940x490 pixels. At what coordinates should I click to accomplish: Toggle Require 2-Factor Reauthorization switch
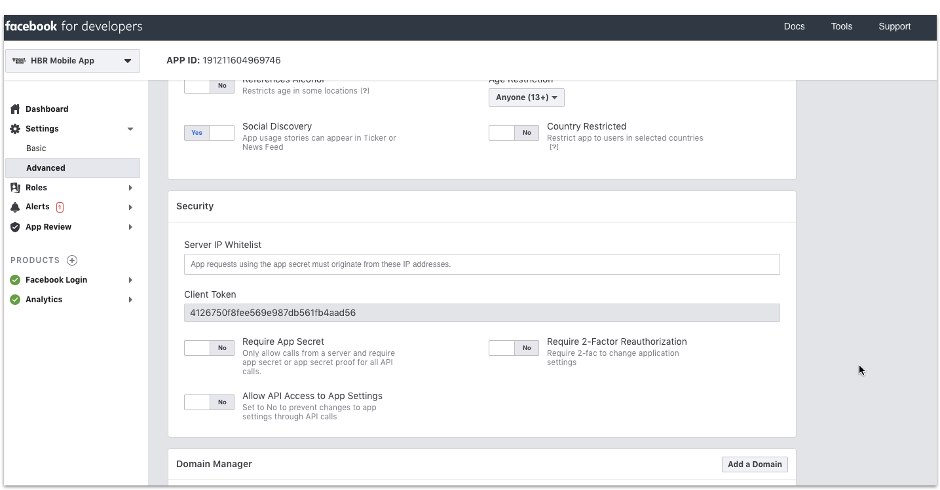514,348
